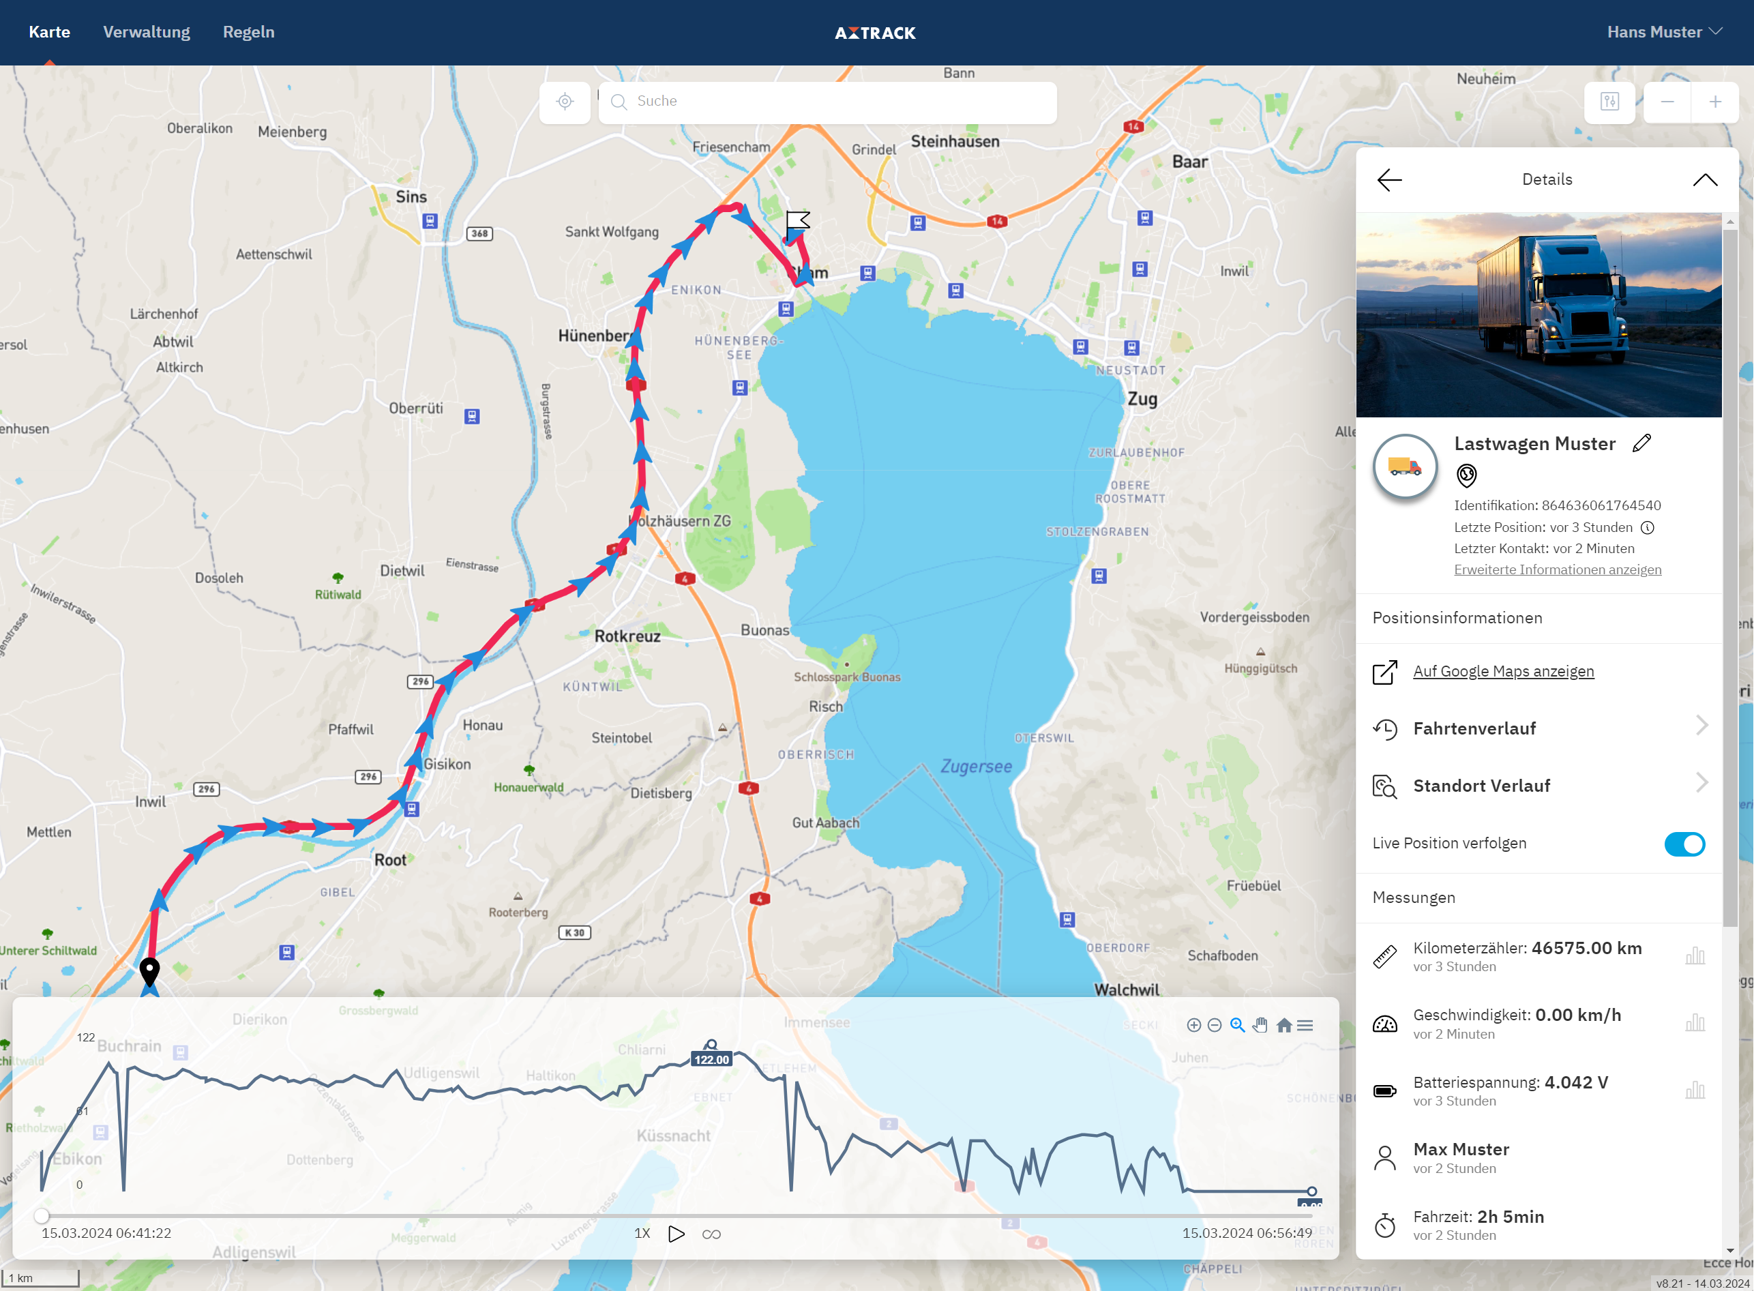
Task: Click the chart zoom-out minus circle icon
Action: click(1214, 1025)
